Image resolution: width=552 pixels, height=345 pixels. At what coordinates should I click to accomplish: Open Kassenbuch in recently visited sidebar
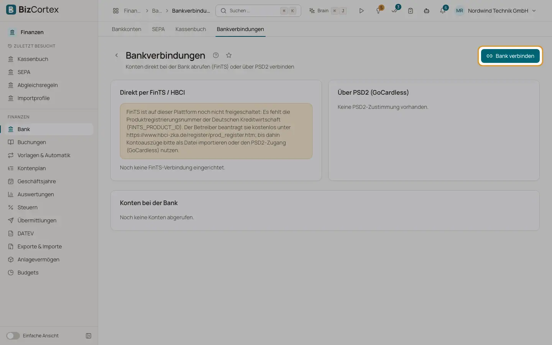49,59
